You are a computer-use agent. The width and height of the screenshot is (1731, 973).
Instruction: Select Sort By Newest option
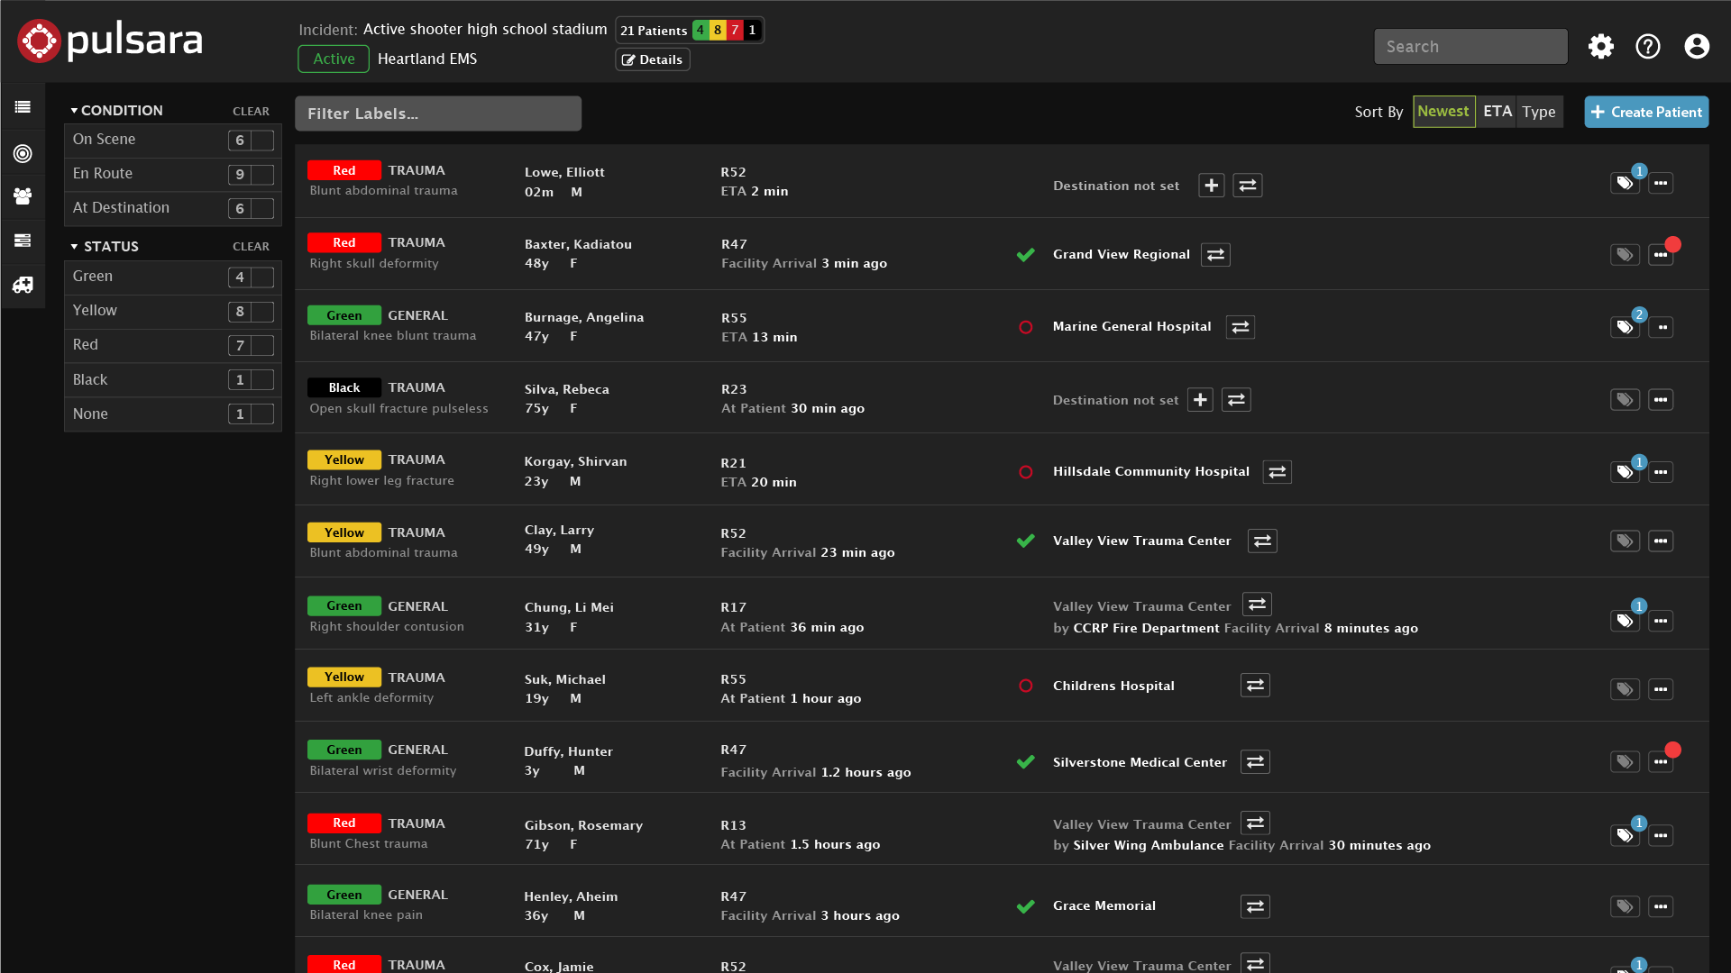click(1442, 112)
